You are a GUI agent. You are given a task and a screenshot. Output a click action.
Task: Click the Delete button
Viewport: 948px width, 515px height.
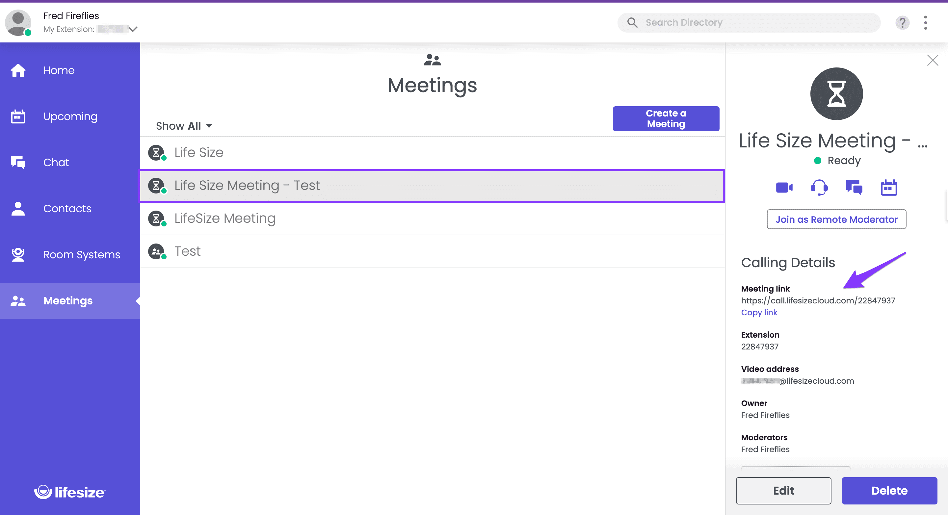889,490
